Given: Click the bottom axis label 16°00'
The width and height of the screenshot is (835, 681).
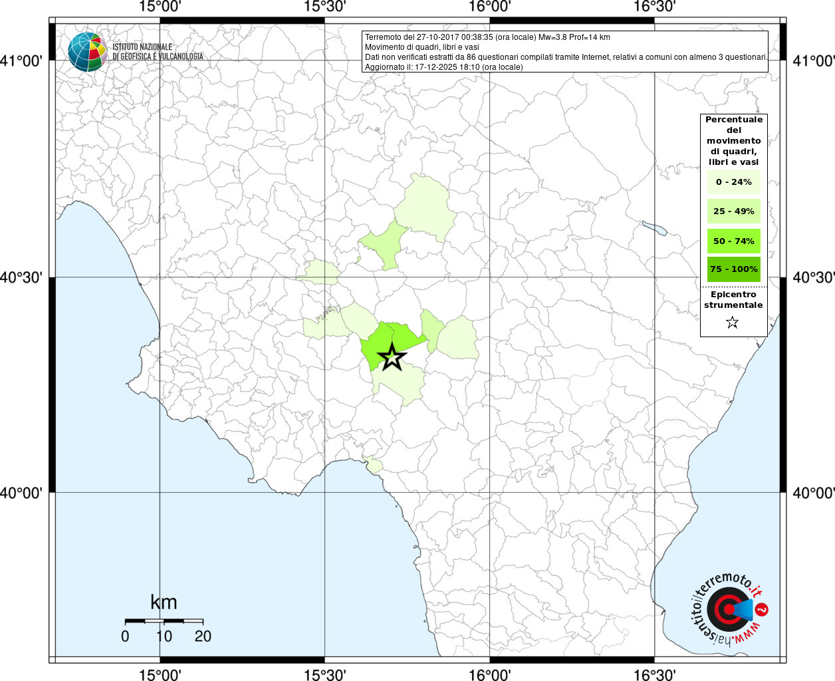Looking at the screenshot, I should pos(489,675).
